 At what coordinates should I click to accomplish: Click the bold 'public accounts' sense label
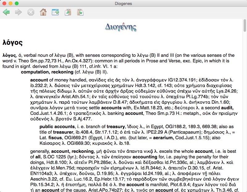(x=57, y=127)
